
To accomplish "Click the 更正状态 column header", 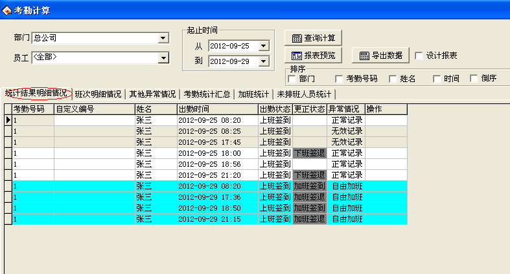I will coord(310,109).
